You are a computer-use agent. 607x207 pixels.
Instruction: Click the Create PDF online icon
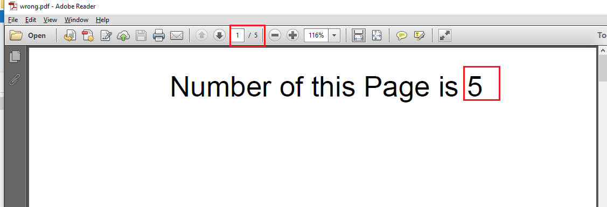pyautogui.click(x=69, y=35)
